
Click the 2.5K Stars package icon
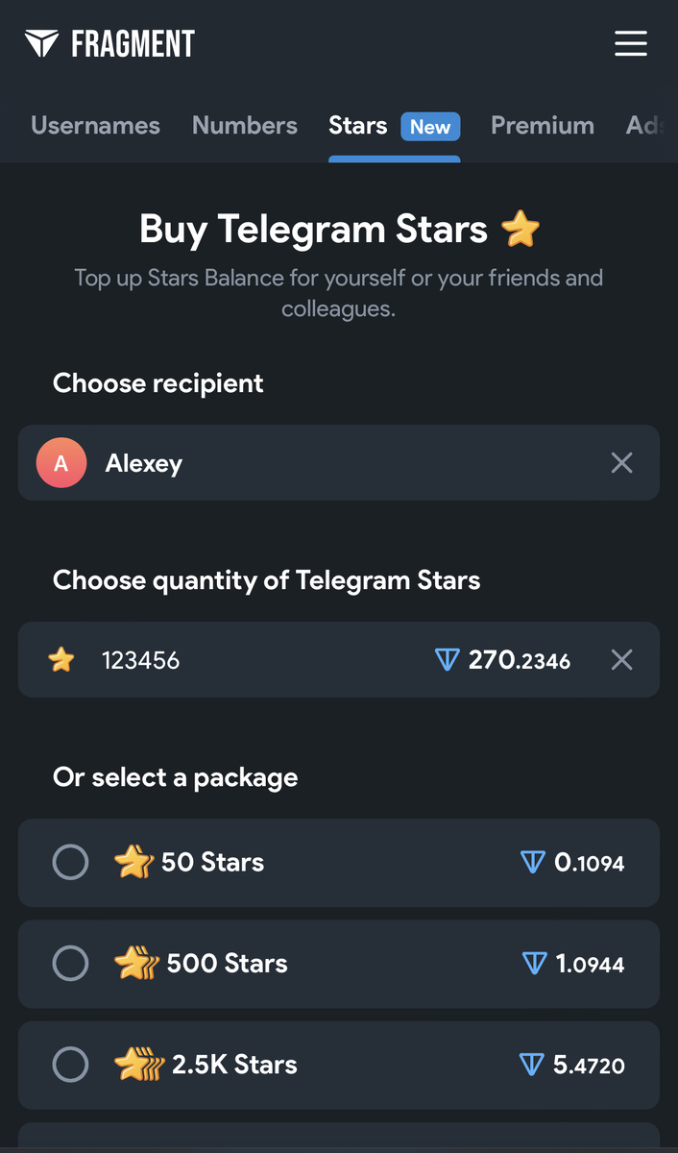[x=139, y=1065]
